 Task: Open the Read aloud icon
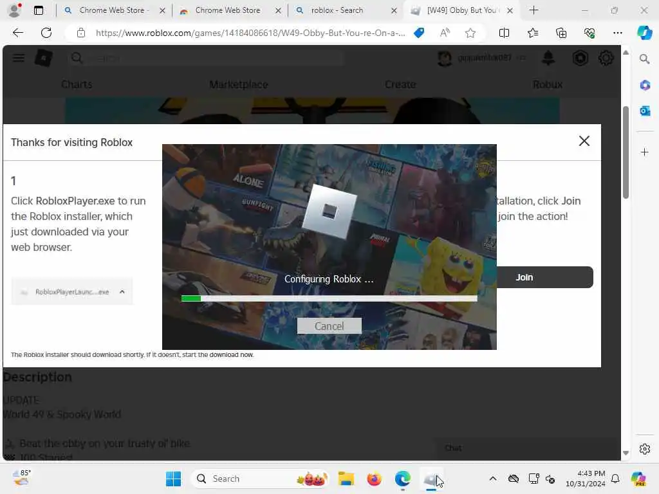click(445, 33)
